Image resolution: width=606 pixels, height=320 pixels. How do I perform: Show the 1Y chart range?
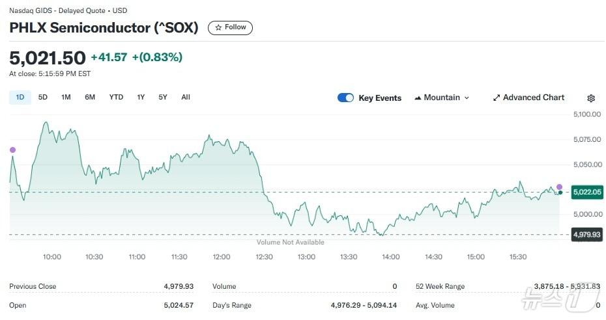[141, 98]
